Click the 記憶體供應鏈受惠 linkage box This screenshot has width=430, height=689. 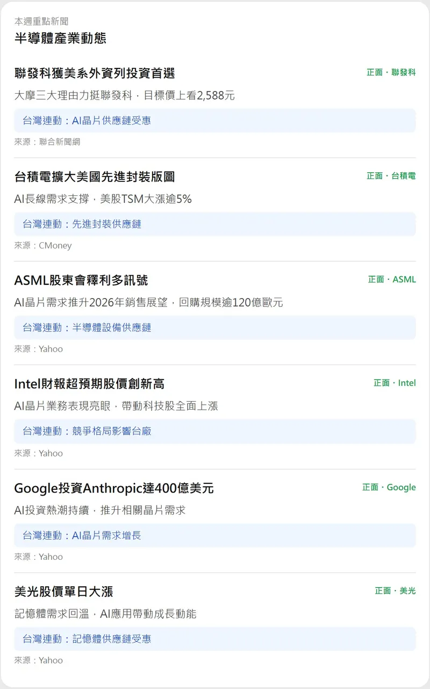tap(214, 639)
